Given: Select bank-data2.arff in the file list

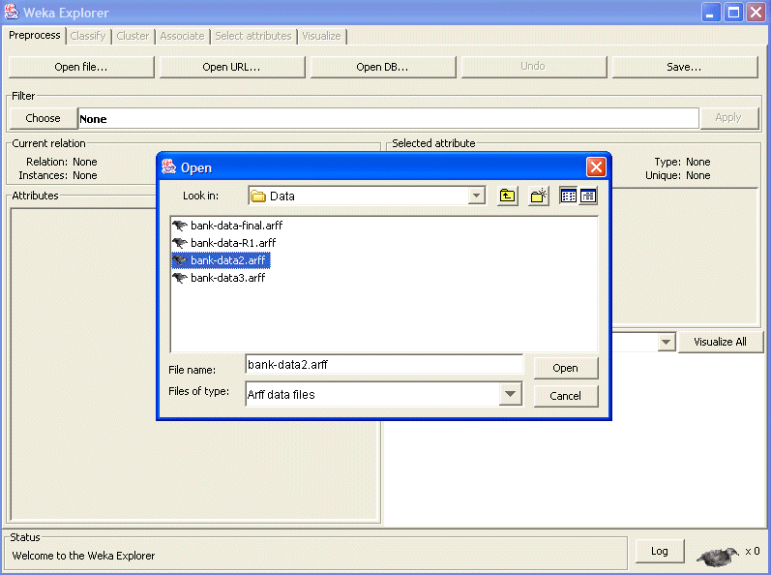Looking at the screenshot, I should click(228, 260).
